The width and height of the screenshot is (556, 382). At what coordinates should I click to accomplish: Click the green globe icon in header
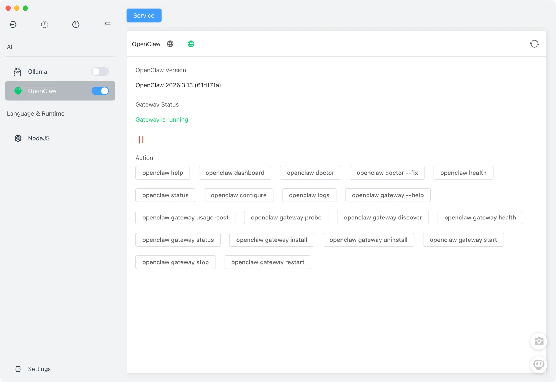coord(191,44)
